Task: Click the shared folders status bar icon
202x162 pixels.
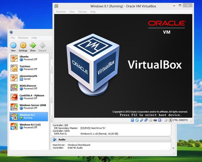Action: coord(150,120)
